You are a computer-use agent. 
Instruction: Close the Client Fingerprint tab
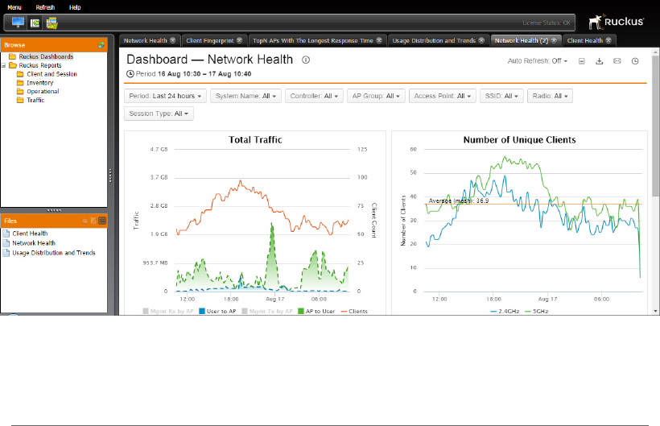[x=240, y=40]
